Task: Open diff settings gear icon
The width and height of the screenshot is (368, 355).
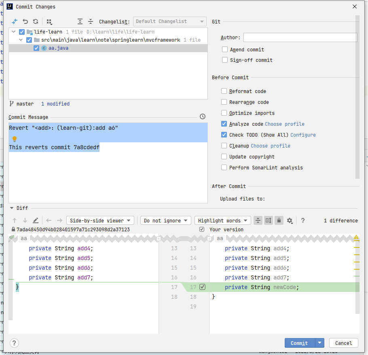Action: pos(290,220)
